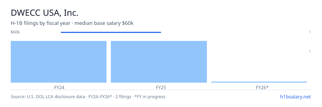Click the FY26* axis label

coord(259,87)
